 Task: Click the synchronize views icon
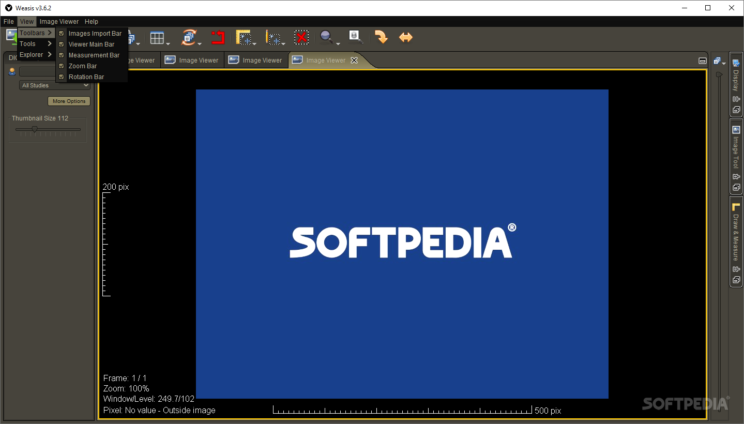pyautogui.click(x=189, y=37)
